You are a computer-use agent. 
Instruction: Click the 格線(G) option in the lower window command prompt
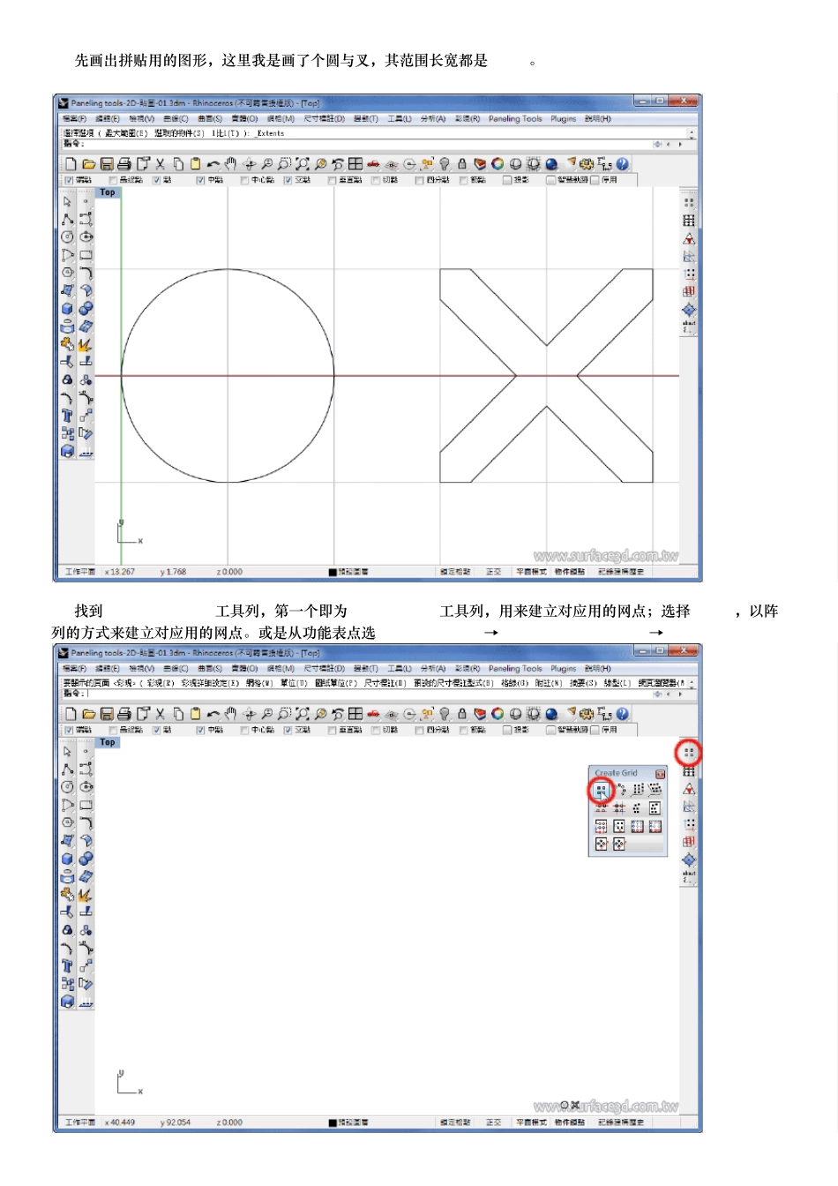click(x=516, y=683)
